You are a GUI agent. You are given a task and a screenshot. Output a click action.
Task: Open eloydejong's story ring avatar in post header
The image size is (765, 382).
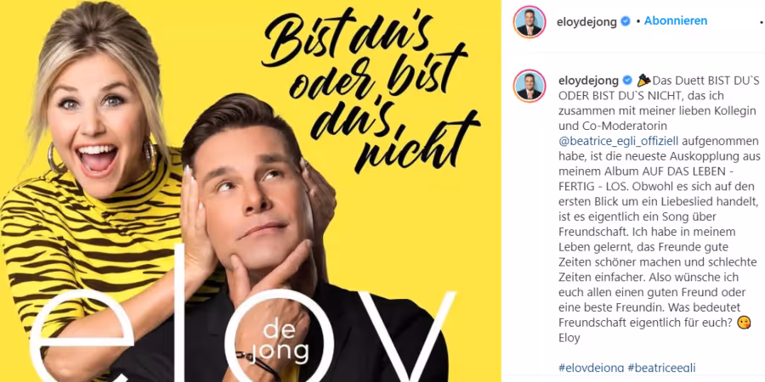click(x=530, y=22)
